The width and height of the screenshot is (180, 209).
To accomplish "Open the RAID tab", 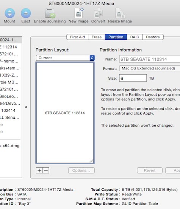I will pyautogui.click(x=135, y=37).
